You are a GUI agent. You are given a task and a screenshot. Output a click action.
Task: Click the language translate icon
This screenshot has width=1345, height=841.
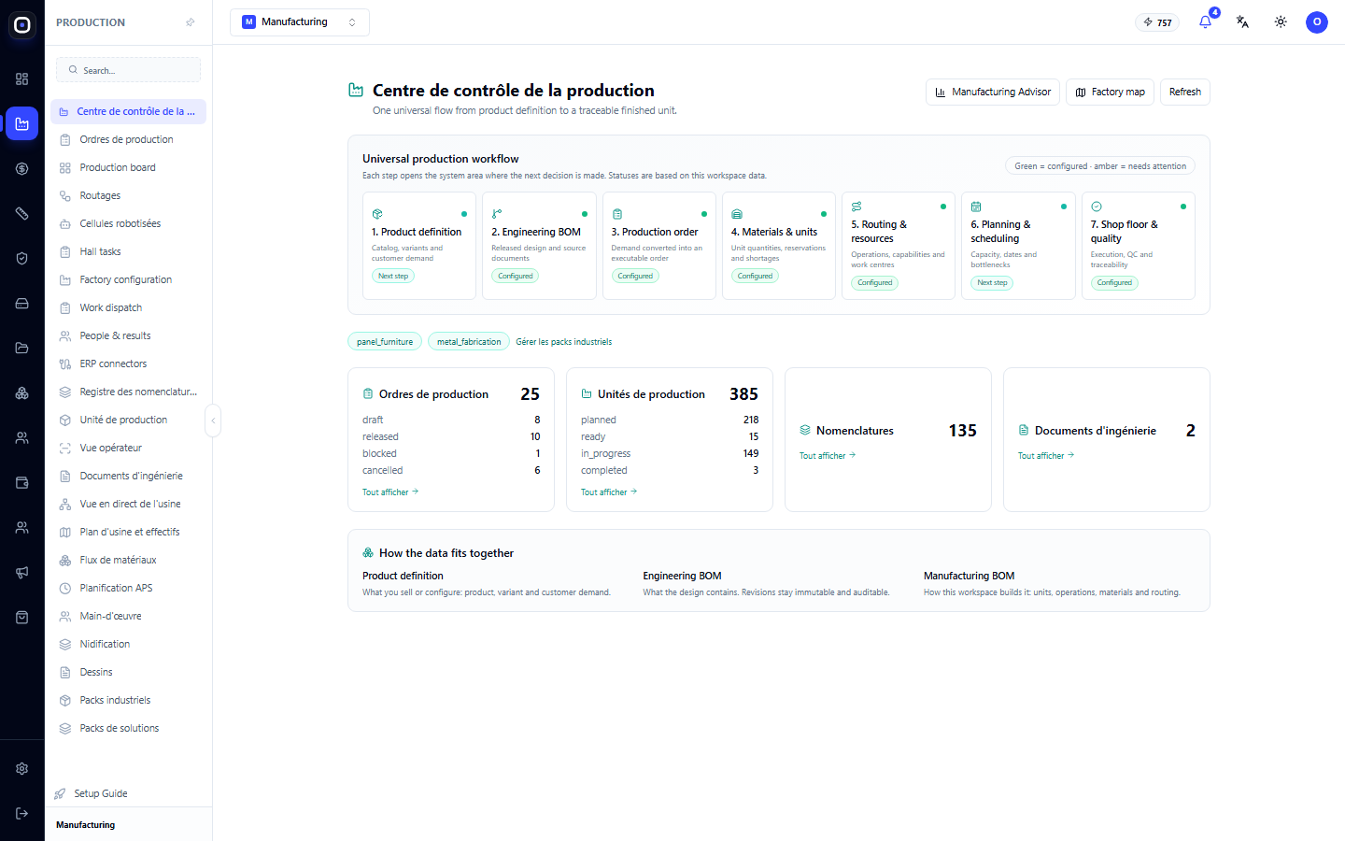pos(1242,21)
